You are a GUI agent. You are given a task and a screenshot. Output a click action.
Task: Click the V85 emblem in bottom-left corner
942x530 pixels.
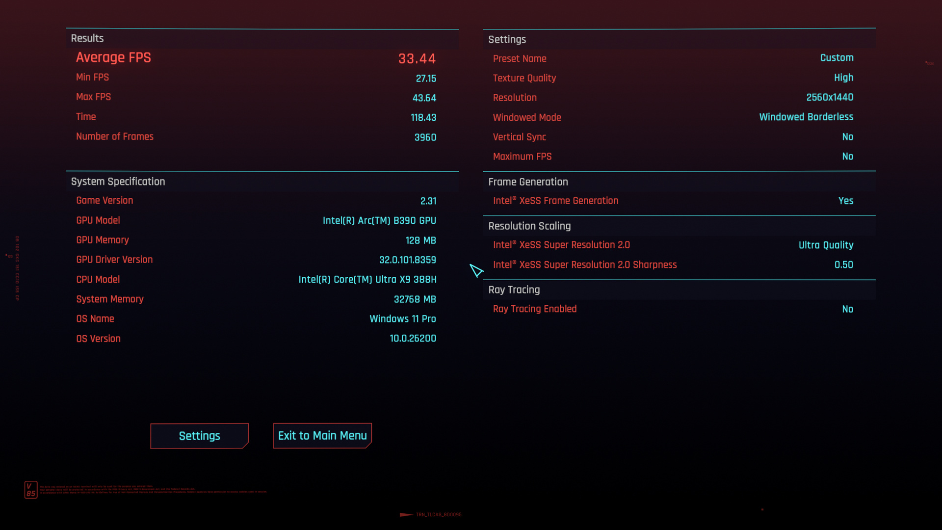coord(31,488)
